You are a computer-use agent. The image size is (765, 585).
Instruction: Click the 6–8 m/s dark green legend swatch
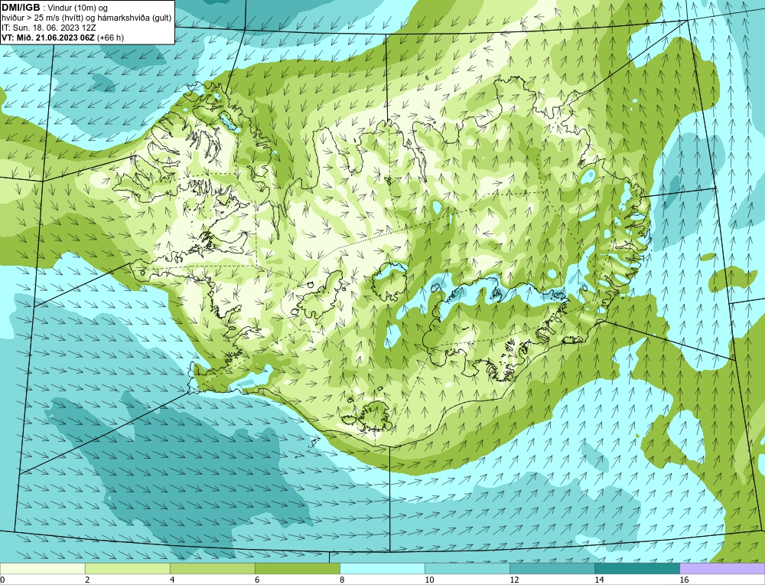(x=297, y=569)
